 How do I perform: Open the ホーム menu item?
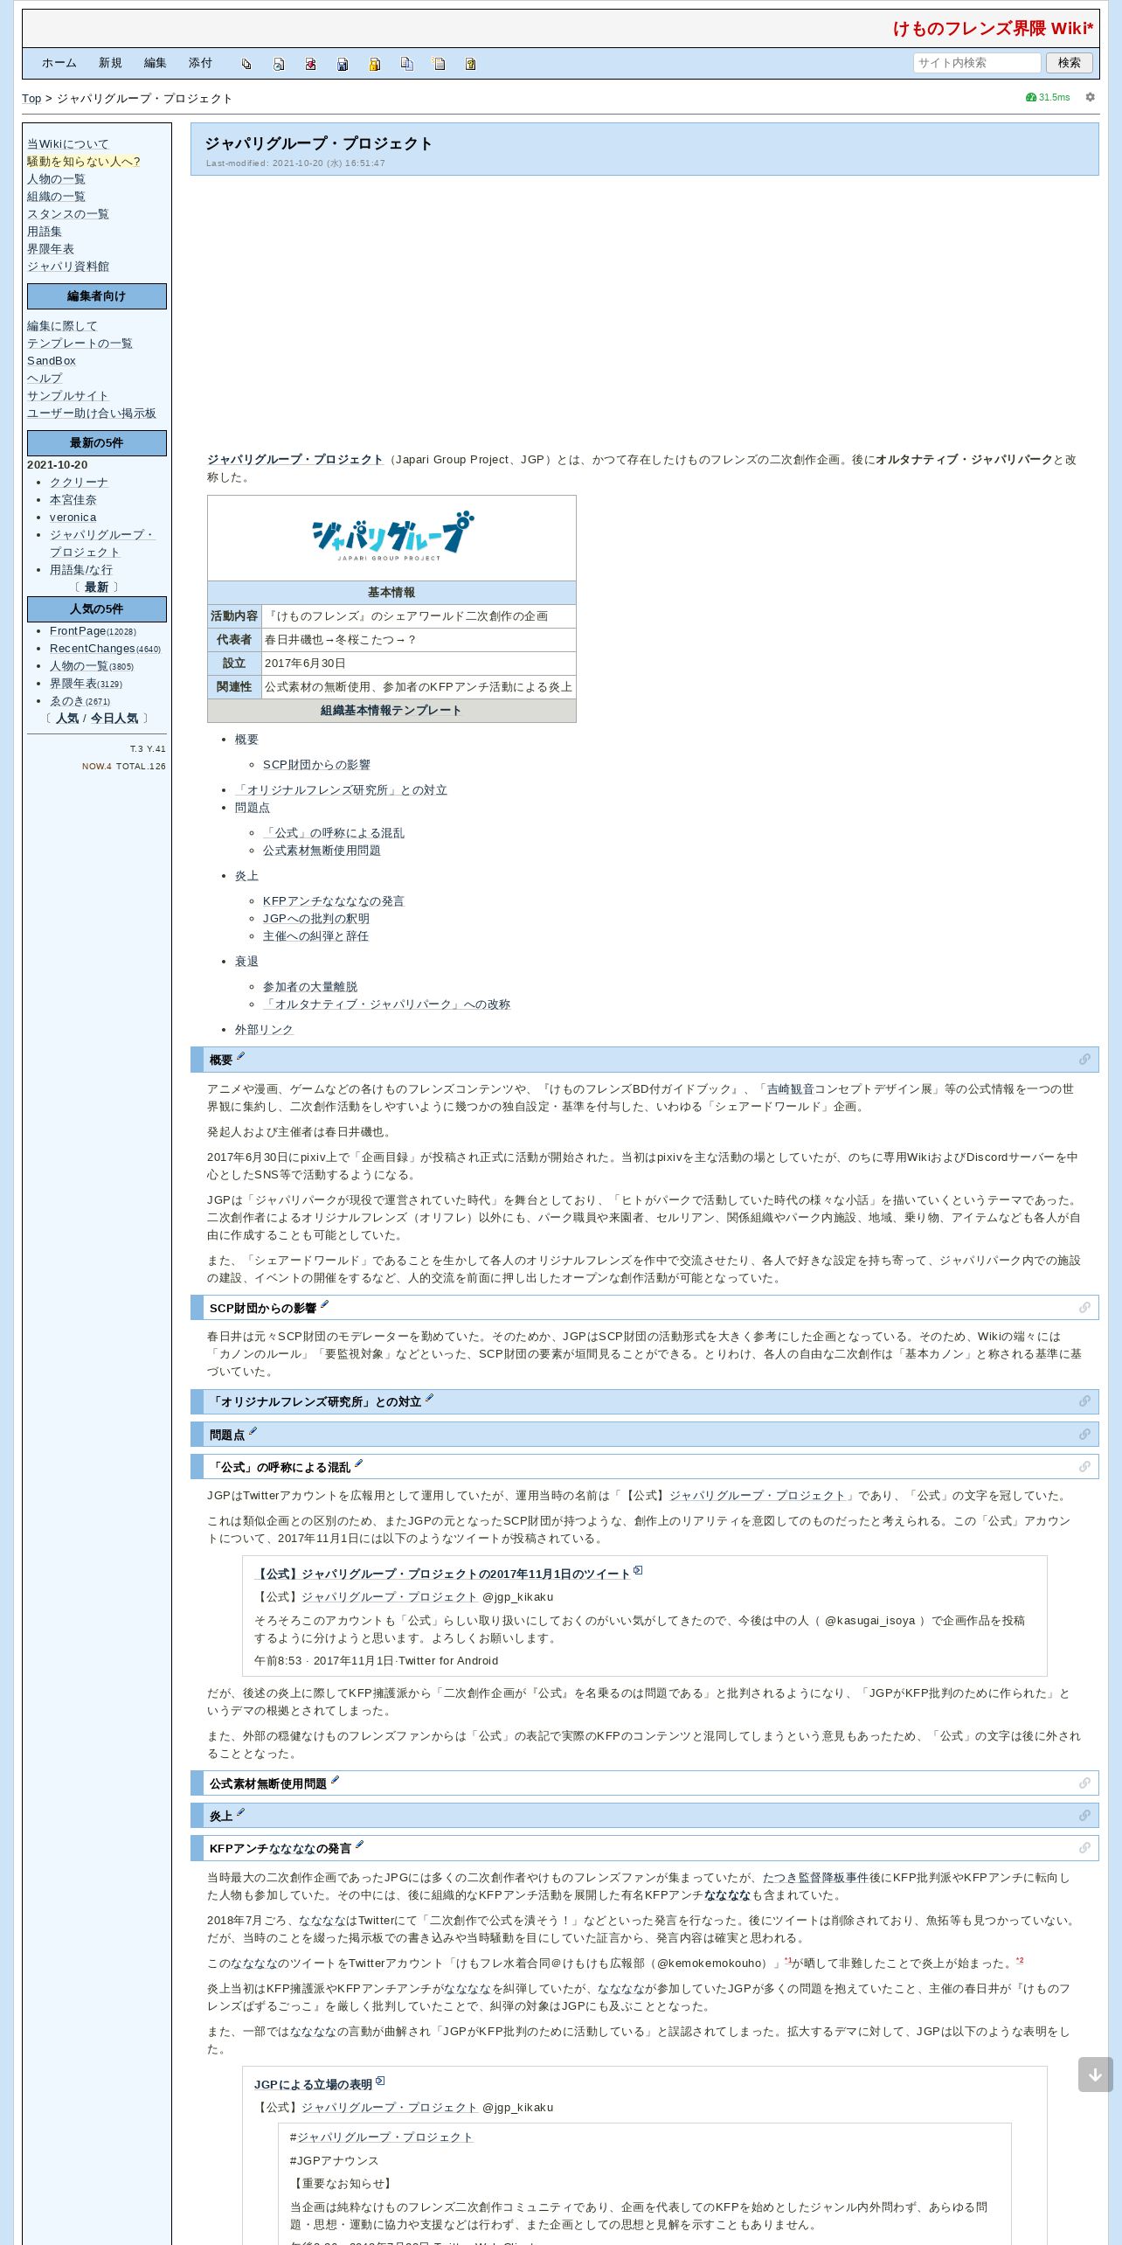[x=59, y=63]
